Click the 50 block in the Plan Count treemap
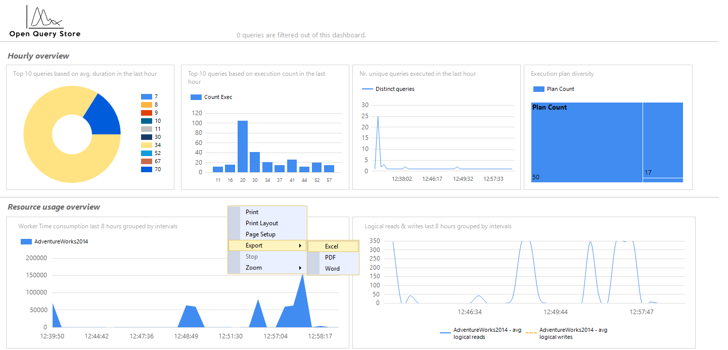 [586, 141]
